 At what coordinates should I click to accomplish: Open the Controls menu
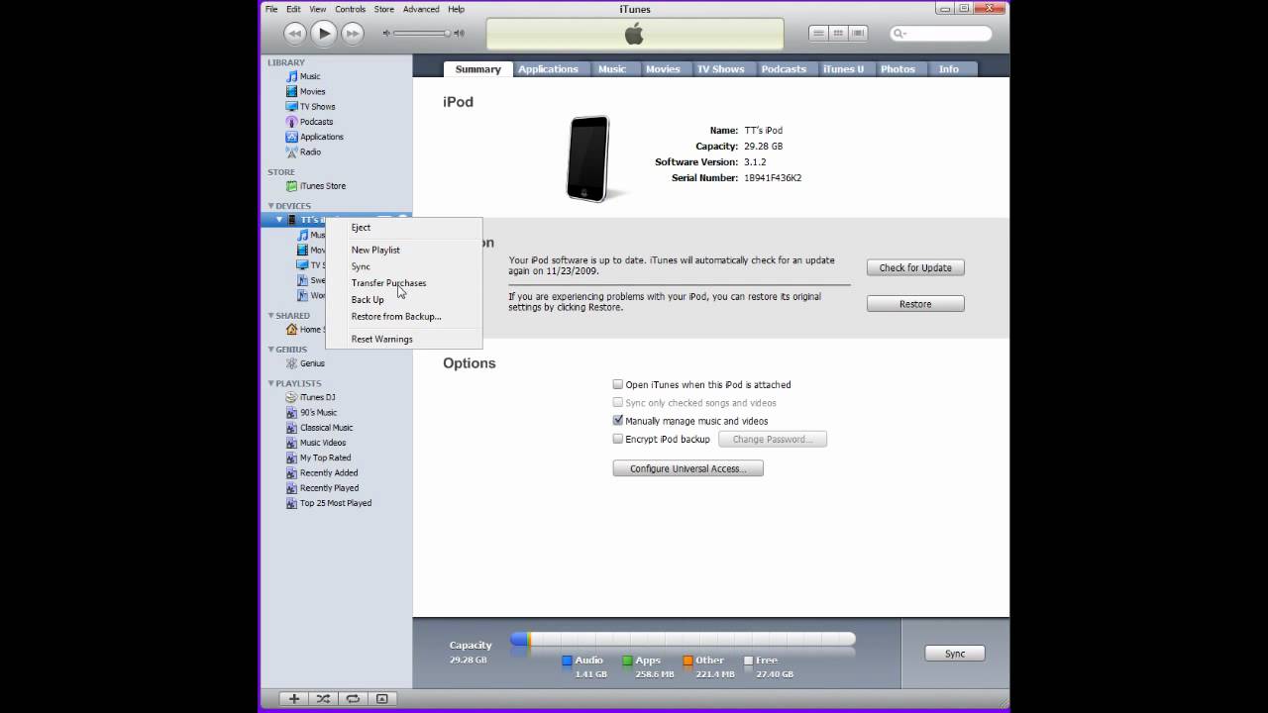[350, 9]
